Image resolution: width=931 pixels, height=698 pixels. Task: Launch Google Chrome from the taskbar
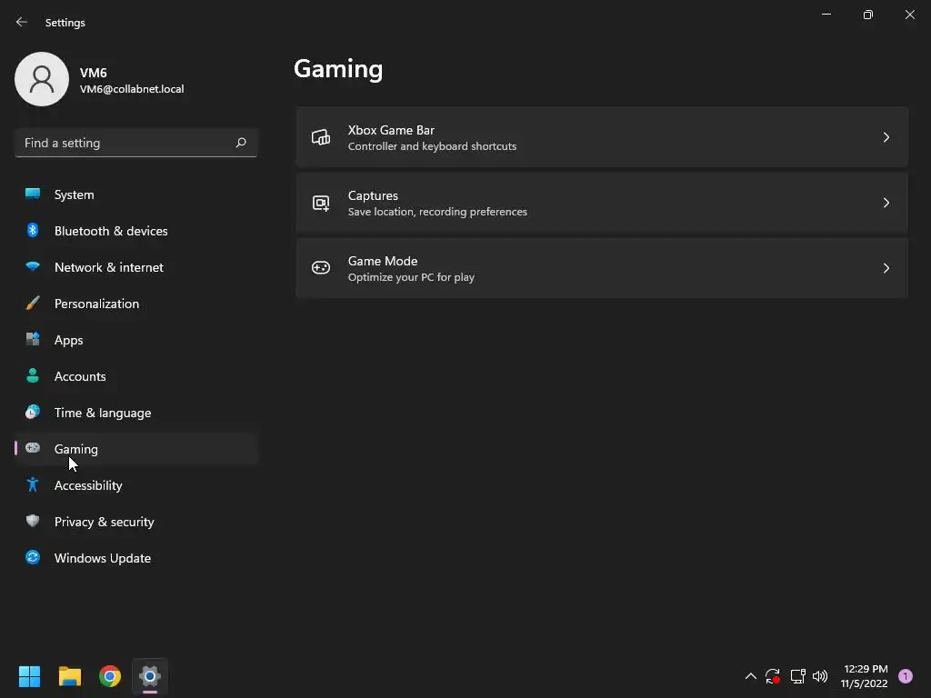[110, 676]
